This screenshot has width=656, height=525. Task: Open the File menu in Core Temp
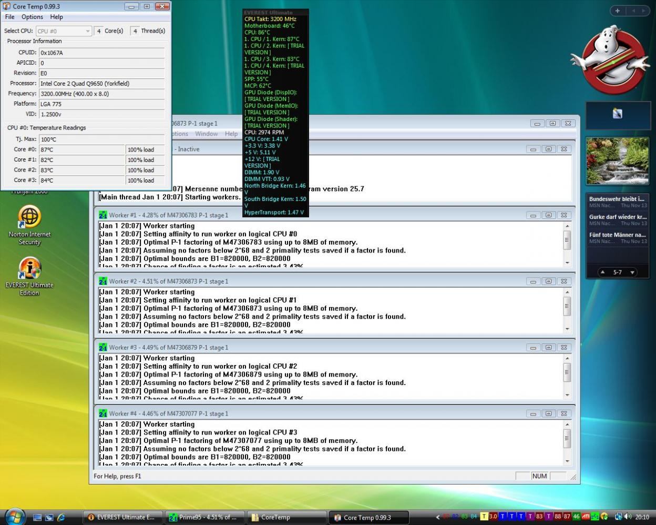pyautogui.click(x=9, y=17)
